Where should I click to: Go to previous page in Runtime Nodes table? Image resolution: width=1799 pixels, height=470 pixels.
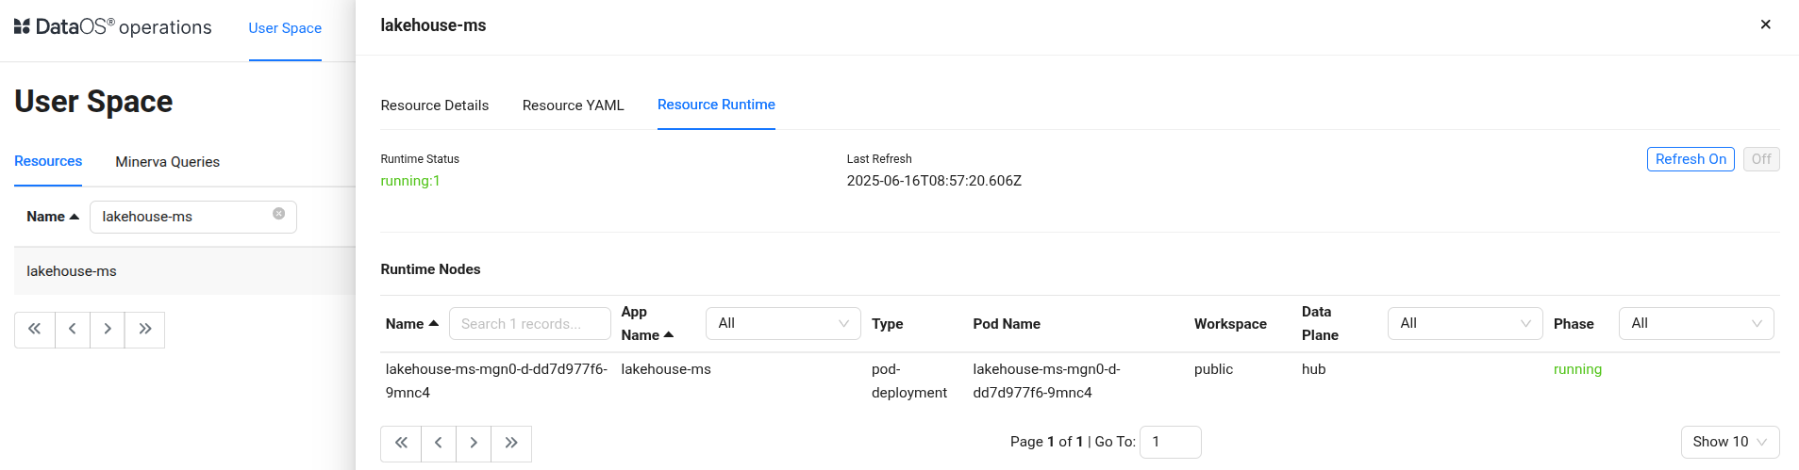click(438, 444)
